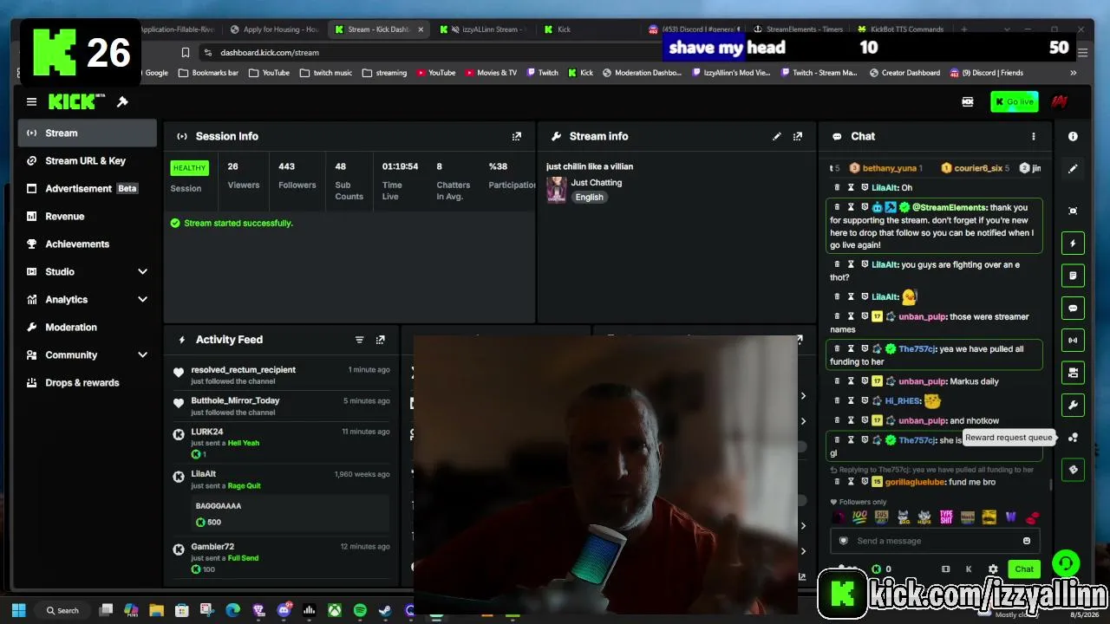This screenshot has height=624, width=1110.
Task: Send message with Chat button
Action: tap(1024, 569)
